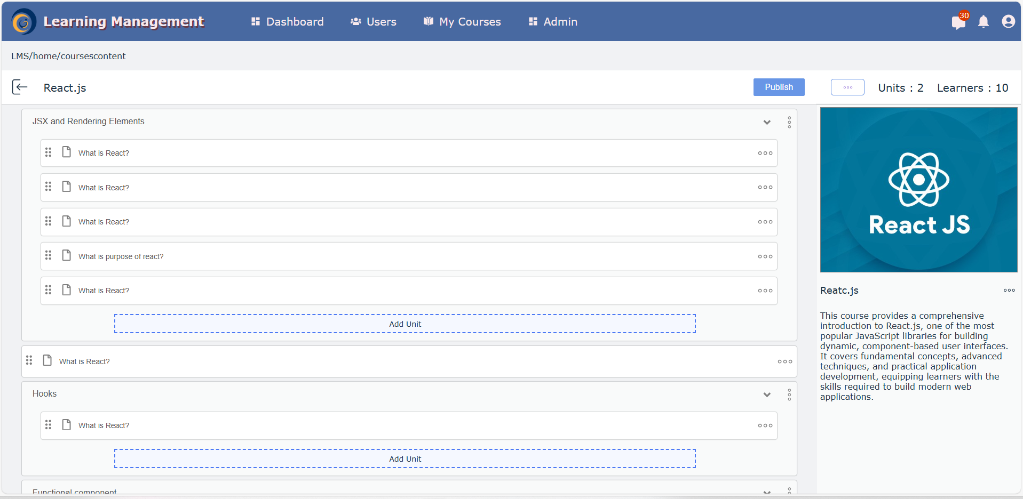The height and width of the screenshot is (499, 1023).
Task: Click the outlined more-options button beside Publish
Action: tap(847, 87)
